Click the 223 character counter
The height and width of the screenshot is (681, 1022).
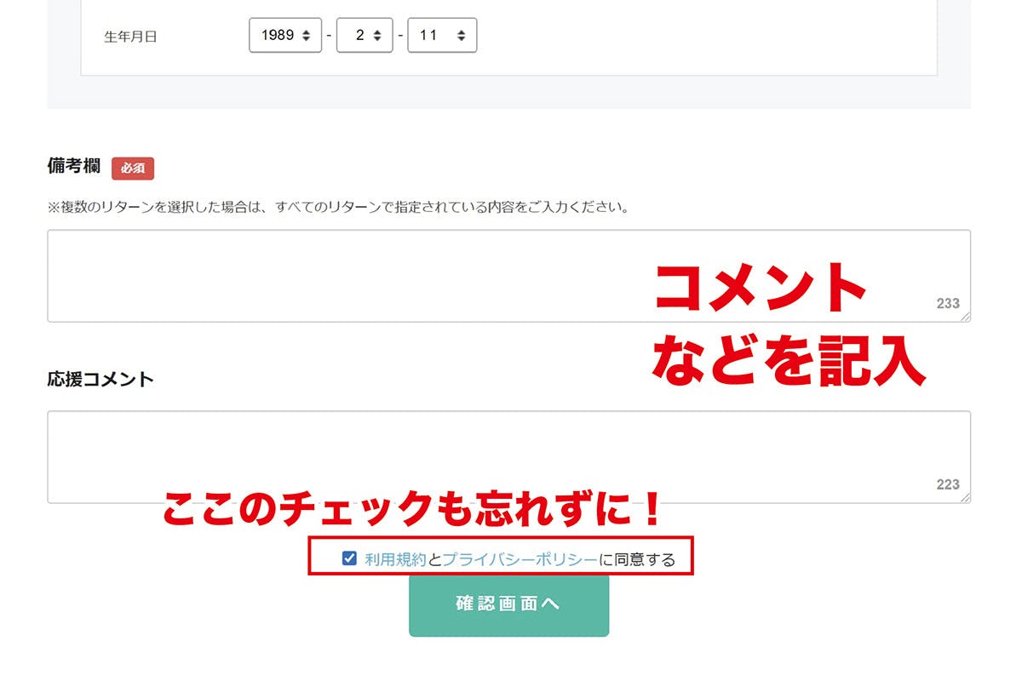pos(947,484)
